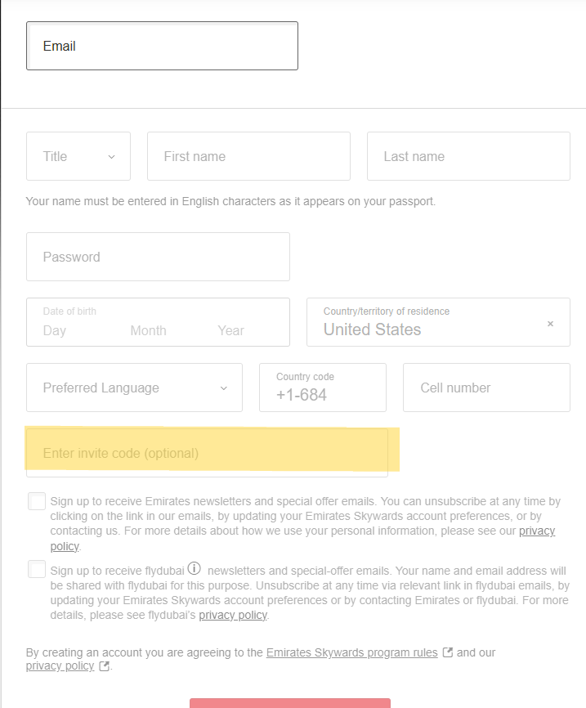Click the Enter invite code field
The width and height of the screenshot is (586, 708).
207,453
